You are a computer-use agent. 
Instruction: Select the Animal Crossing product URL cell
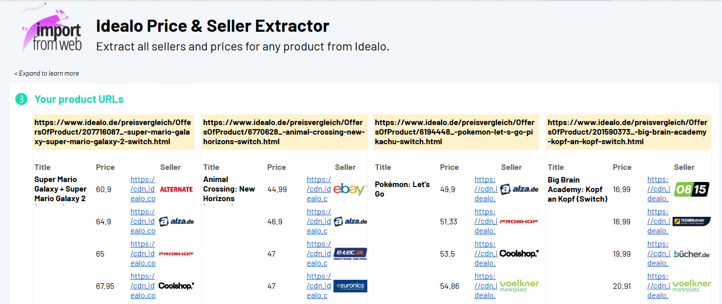284,132
